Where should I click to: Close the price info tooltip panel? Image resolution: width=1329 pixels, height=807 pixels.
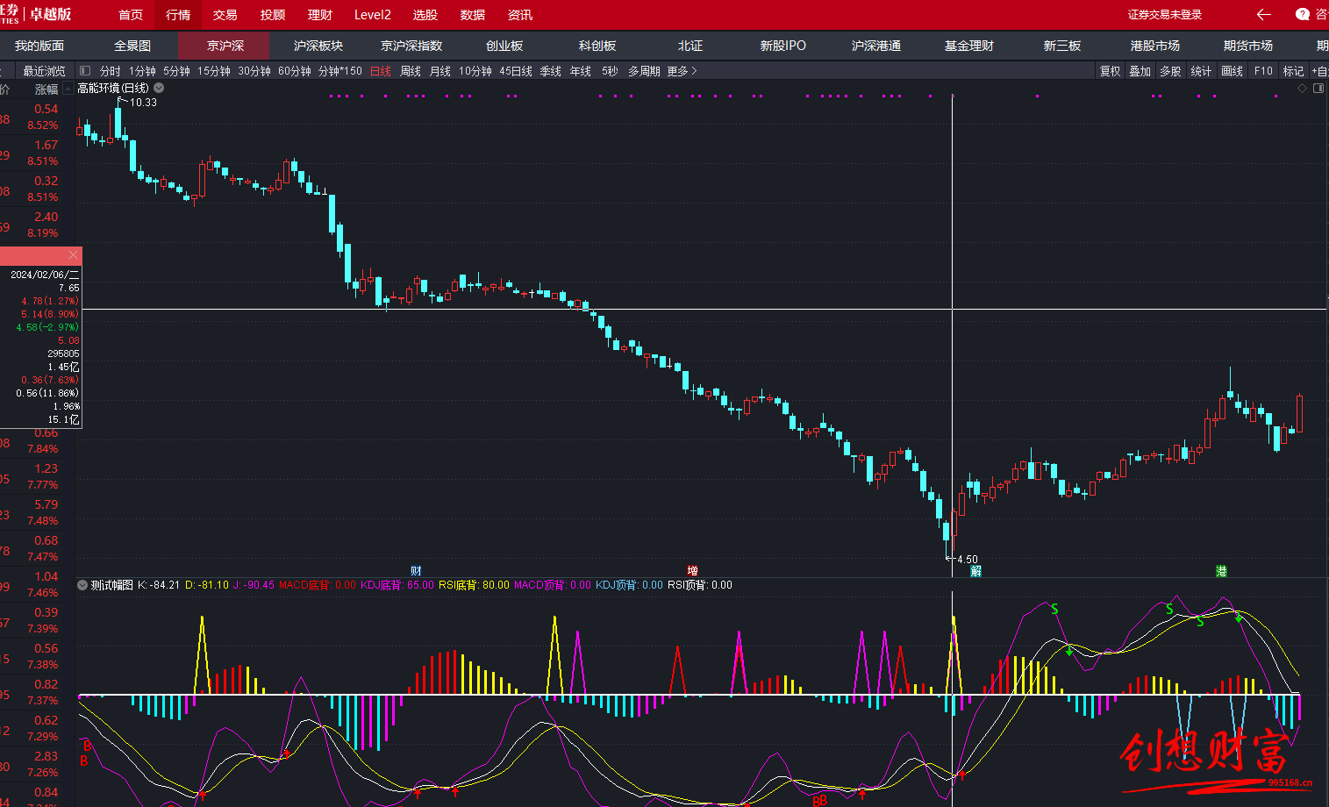click(74, 255)
